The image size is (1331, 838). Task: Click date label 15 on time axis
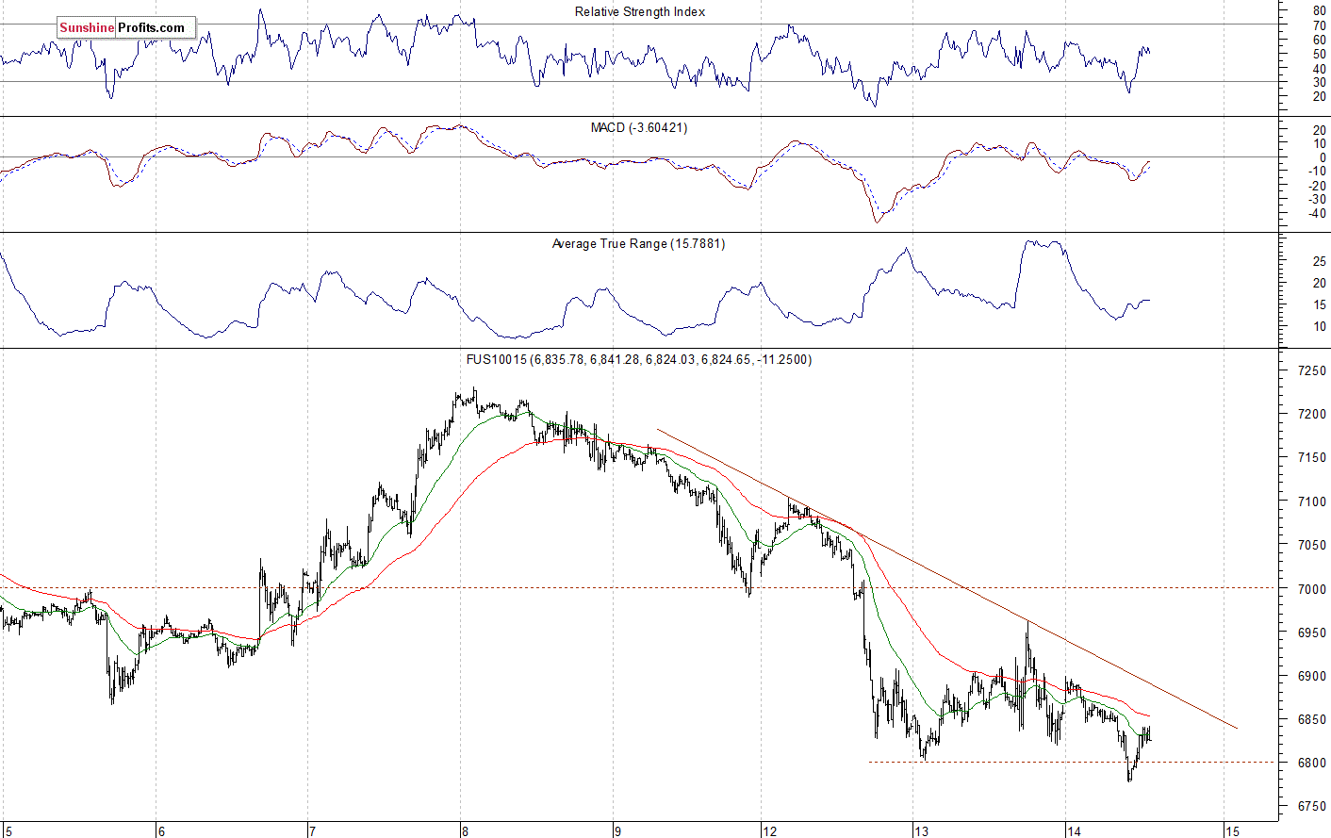[x=1232, y=830]
